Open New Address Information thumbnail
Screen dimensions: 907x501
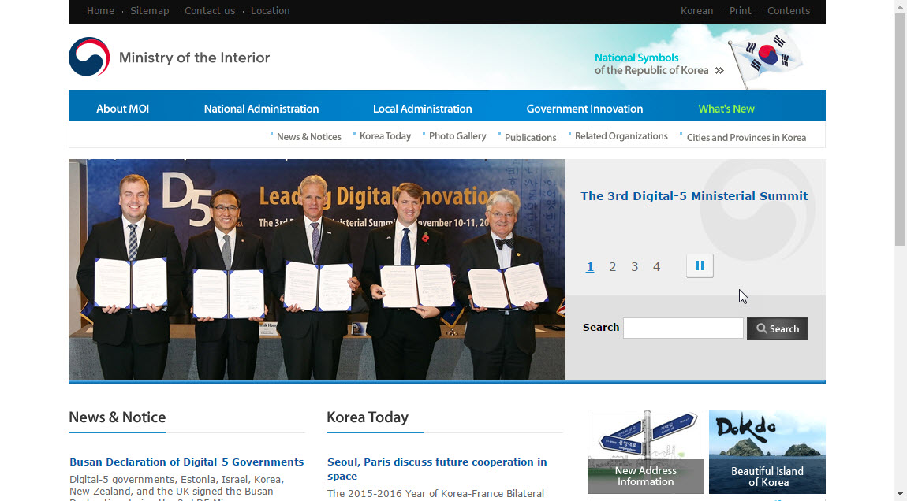pos(645,451)
